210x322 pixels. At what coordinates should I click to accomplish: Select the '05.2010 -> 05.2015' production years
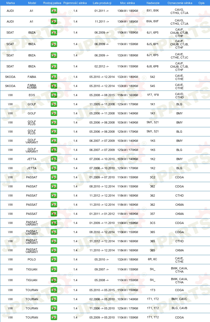(x=102, y=290)
